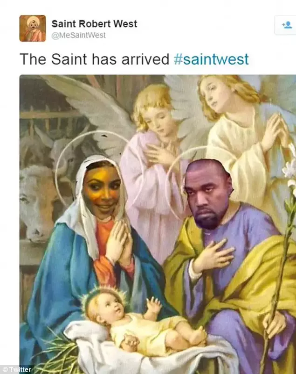Open the Saint Robert West display name
The width and height of the screenshot is (296, 374).
click(94, 24)
